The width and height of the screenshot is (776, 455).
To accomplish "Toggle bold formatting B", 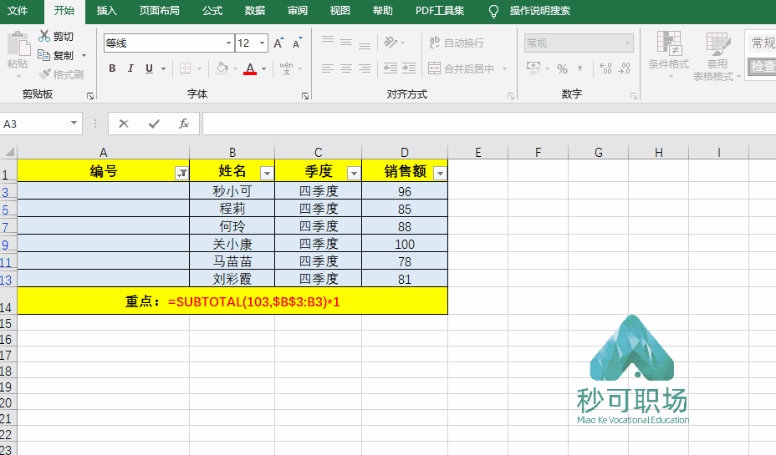I will pyautogui.click(x=112, y=68).
